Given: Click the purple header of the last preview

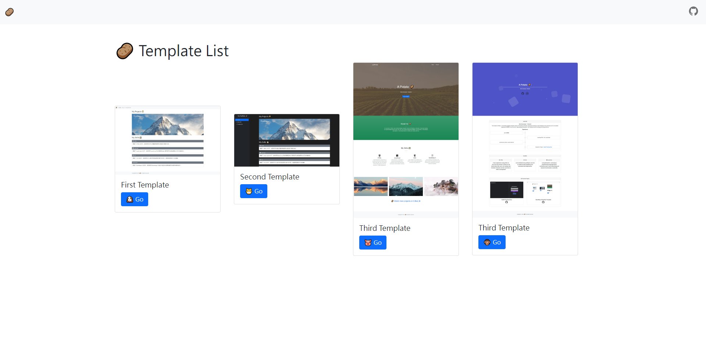Looking at the screenshot, I should click(x=525, y=89).
